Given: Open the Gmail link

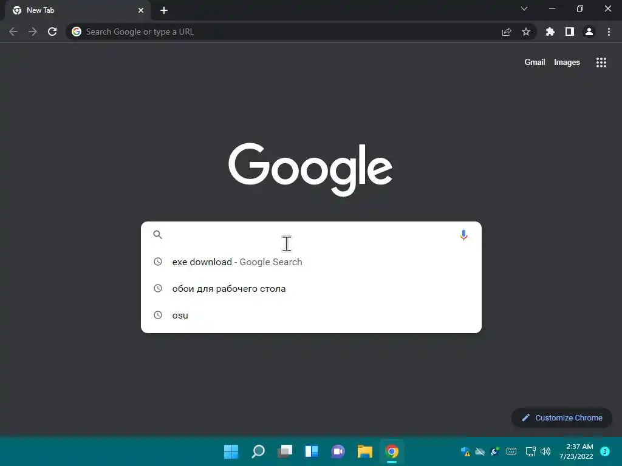Looking at the screenshot, I should pos(535,62).
